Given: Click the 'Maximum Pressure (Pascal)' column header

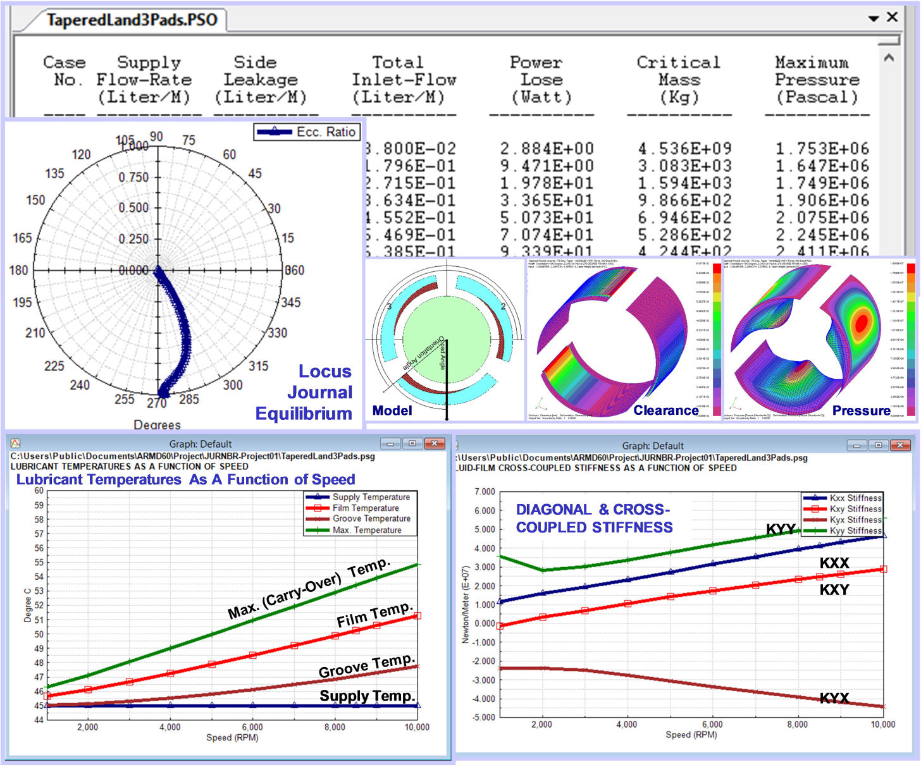Looking at the screenshot, I should point(817,80).
